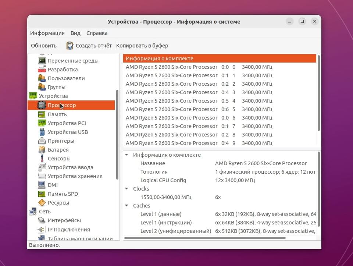The width and height of the screenshot is (353, 266).
Task: Click the Создать отчёт button label
Action: [94, 46]
